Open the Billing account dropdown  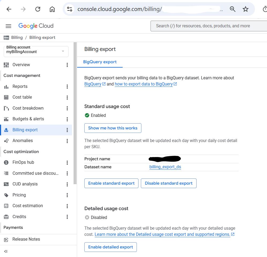(x=36, y=51)
